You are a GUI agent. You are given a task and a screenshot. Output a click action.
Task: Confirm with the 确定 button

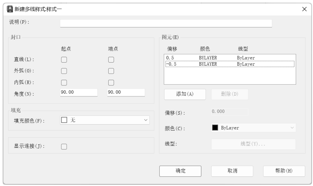pos(180,171)
